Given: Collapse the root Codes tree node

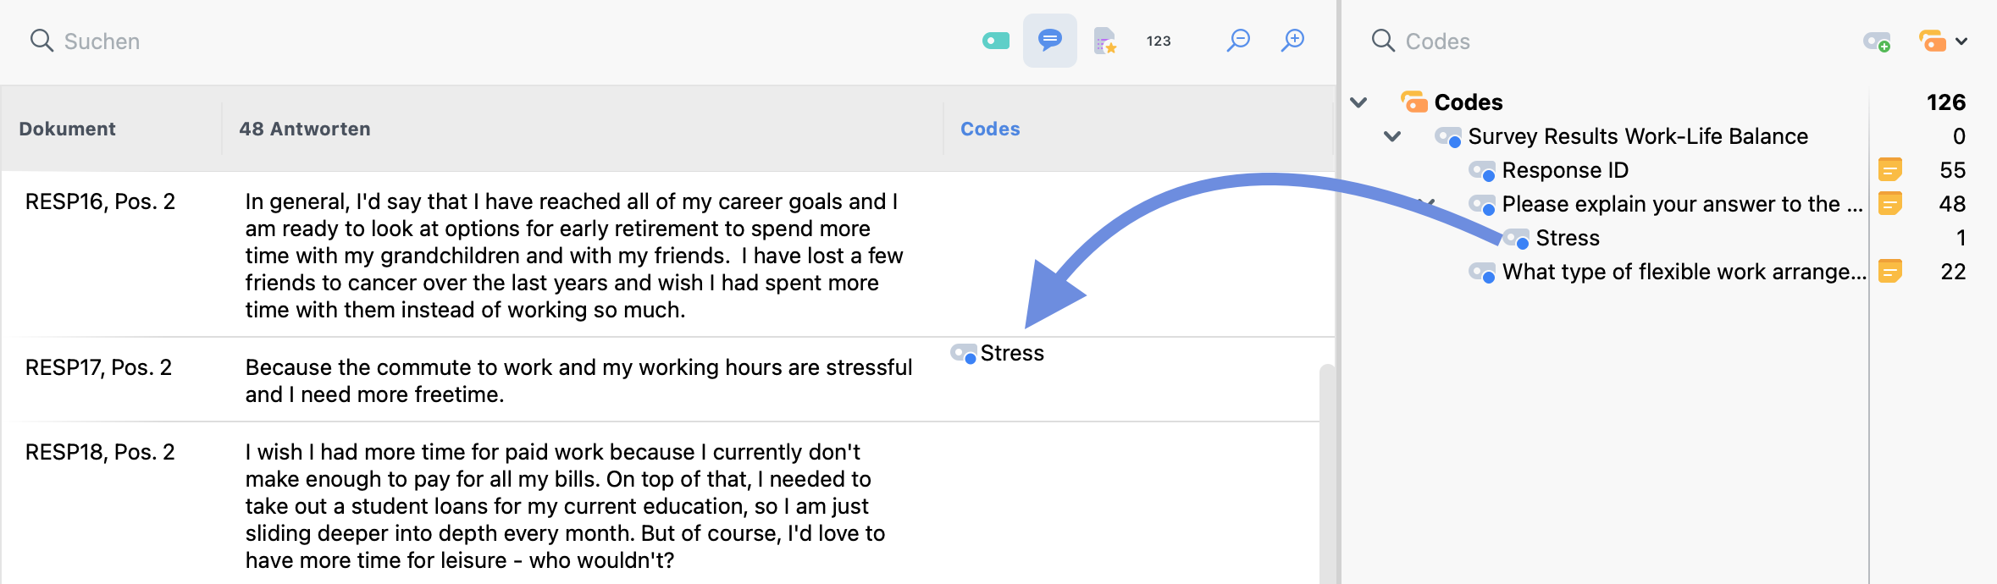Looking at the screenshot, I should click(1359, 102).
